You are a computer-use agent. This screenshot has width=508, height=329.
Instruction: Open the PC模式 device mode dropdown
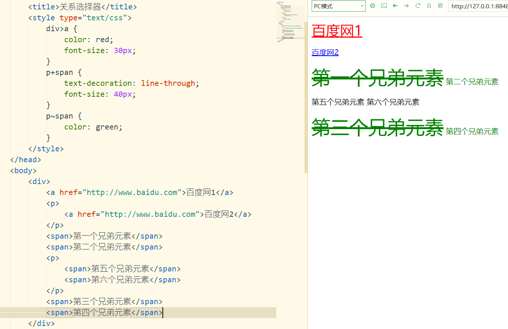(338, 6)
